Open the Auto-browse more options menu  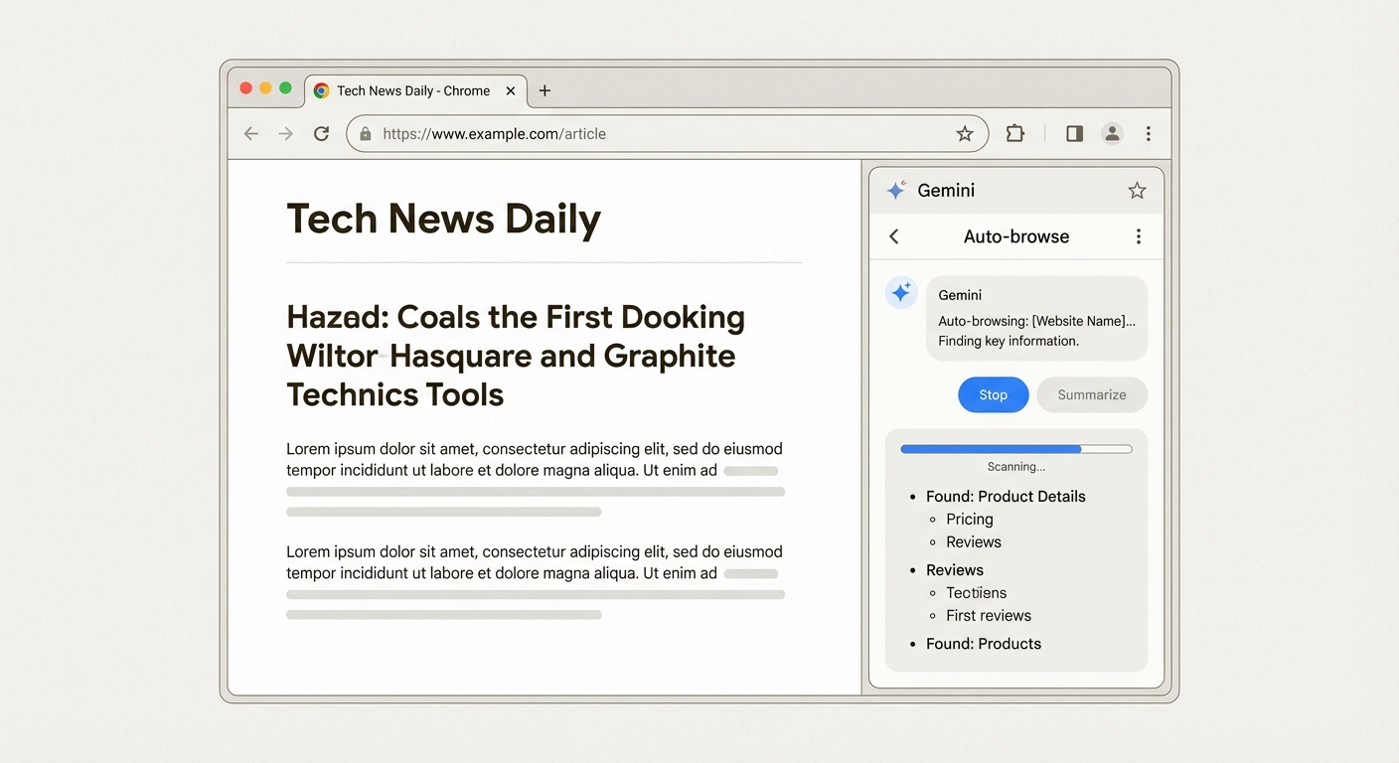1139,236
